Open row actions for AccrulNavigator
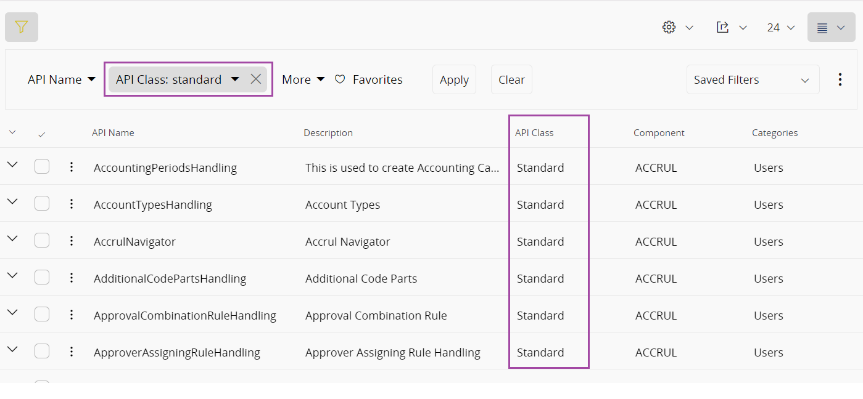The height and width of the screenshot is (399, 863). point(72,241)
